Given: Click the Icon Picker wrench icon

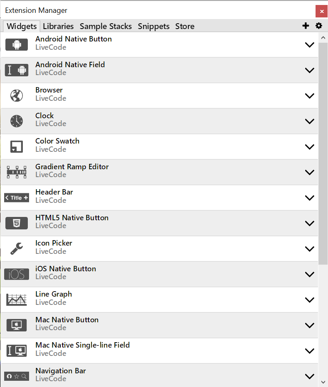Looking at the screenshot, I should pyautogui.click(x=17, y=248).
